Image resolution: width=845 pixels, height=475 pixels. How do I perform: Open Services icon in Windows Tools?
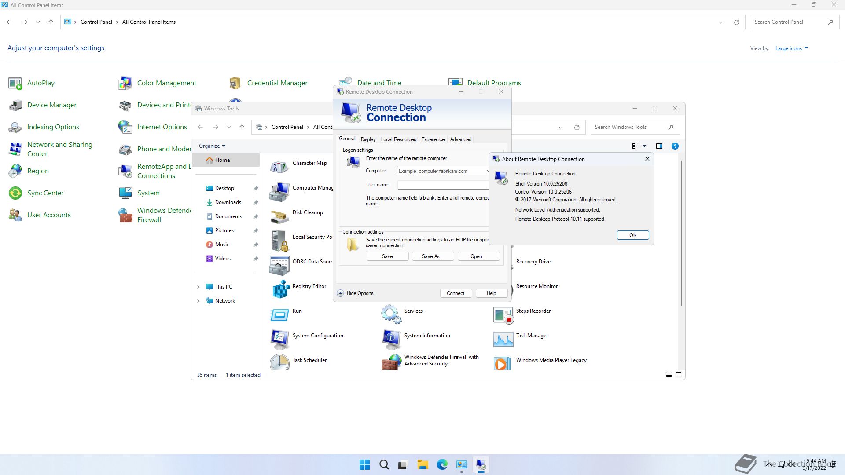point(391,314)
